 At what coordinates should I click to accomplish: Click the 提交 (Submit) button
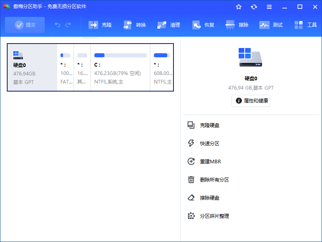tap(25, 25)
